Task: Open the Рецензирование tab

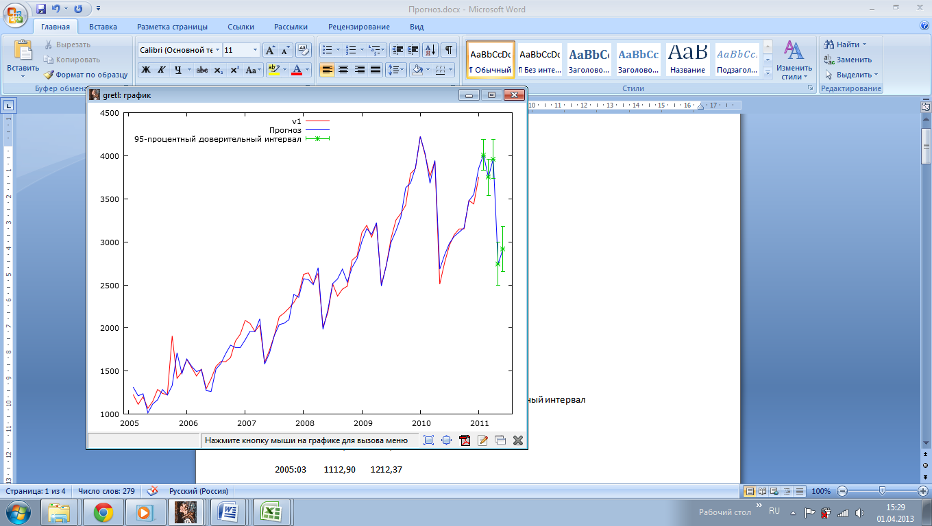Action: pyautogui.click(x=359, y=27)
